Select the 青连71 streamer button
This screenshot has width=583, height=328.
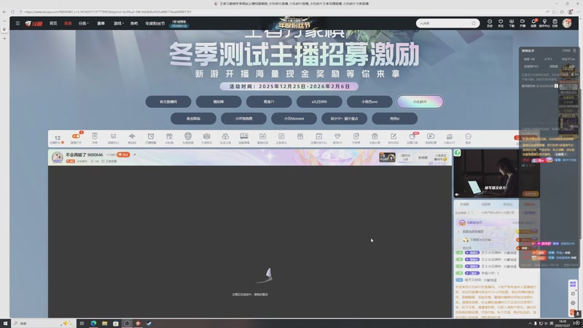(x=269, y=101)
